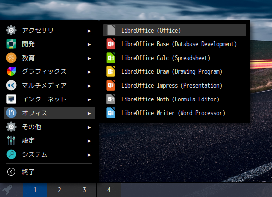Choose 終了 to exit
This screenshot has width=272, height=197.
(x=49, y=172)
